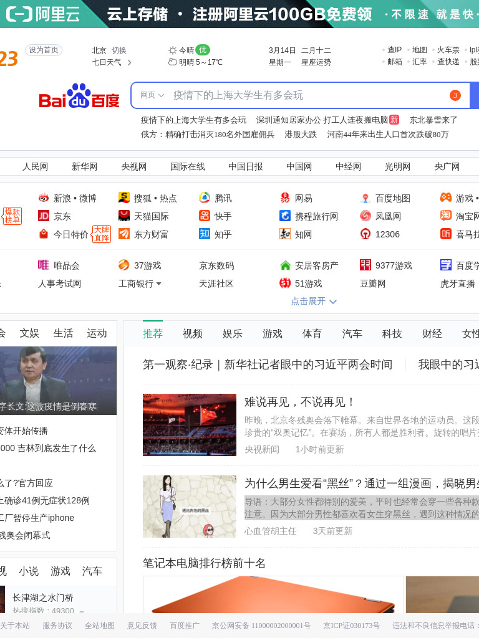Click the Ctrip 携程旅行网 icon
Image resolution: width=479 pixels, height=638 pixels.
coord(284,216)
